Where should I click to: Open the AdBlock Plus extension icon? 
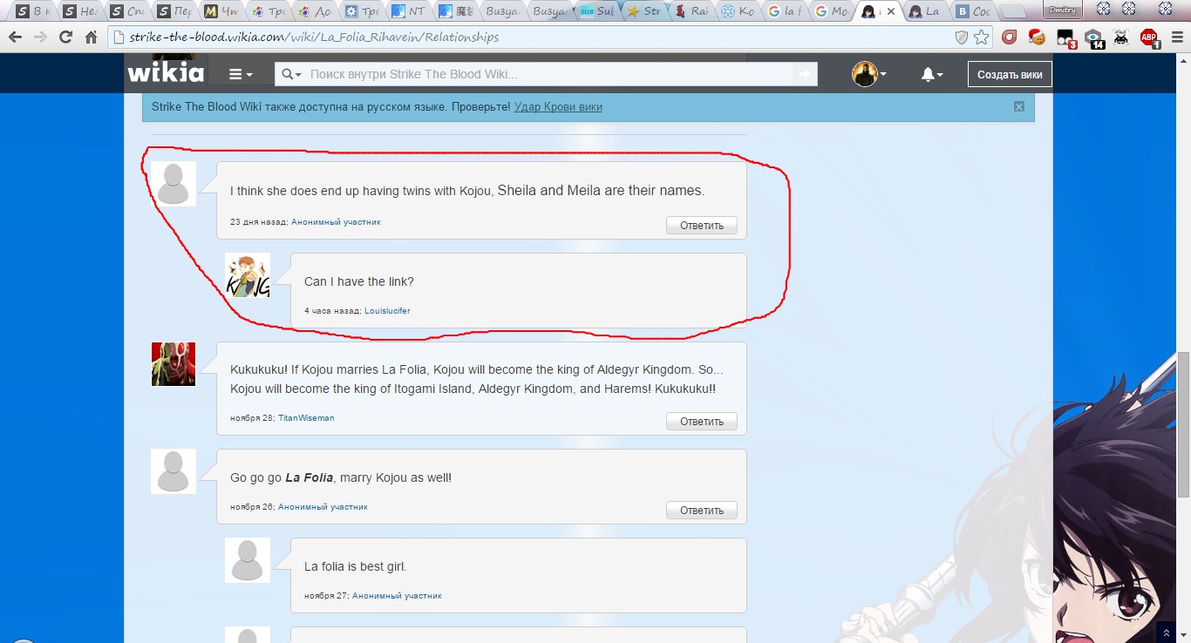point(1149,37)
